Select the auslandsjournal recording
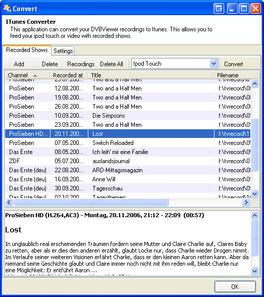The image size is (264, 297). pyautogui.click(x=128, y=161)
